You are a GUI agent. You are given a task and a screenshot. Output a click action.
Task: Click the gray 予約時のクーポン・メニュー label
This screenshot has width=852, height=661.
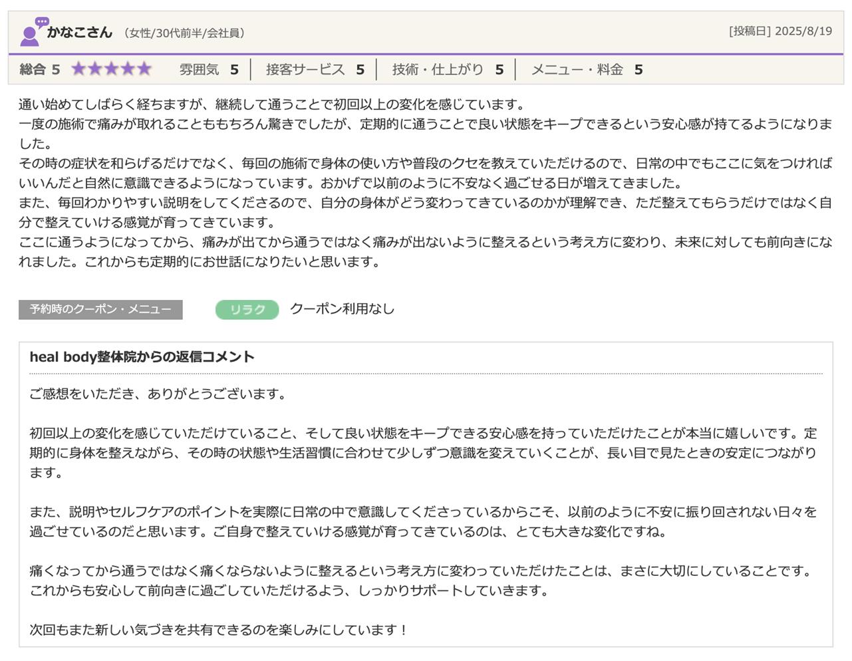pos(100,309)
